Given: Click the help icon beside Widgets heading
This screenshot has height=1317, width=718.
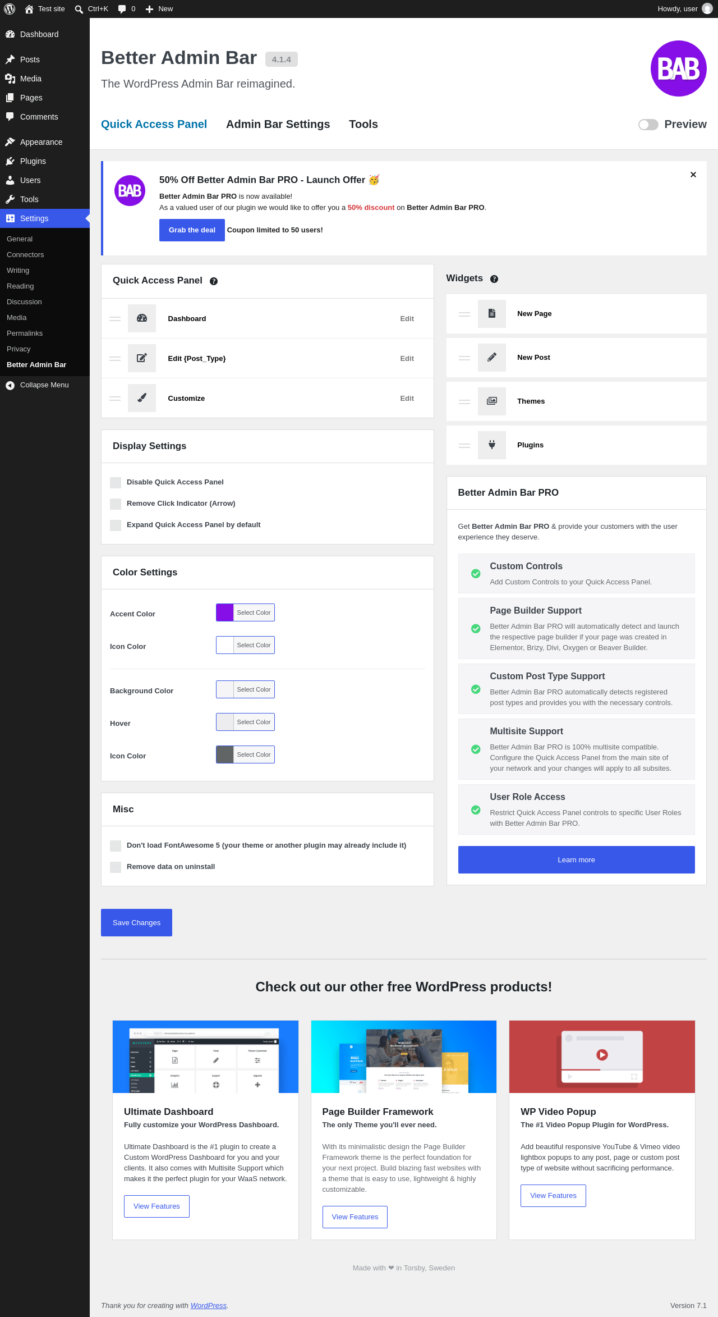Looking at the screenshot, I should click(x=494, y=279).
